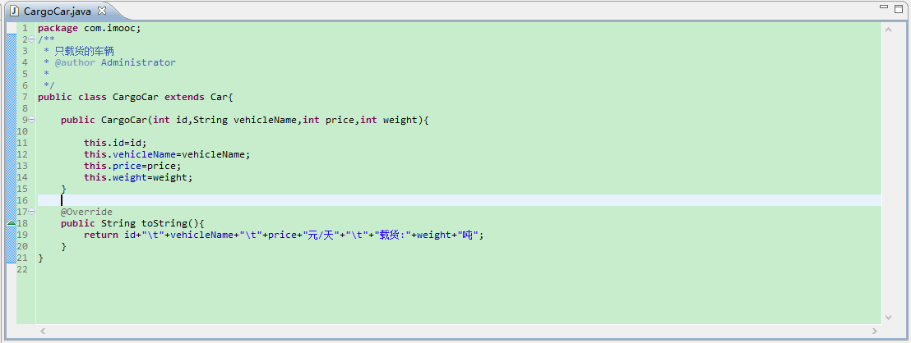This screenshot has width=911, height=343.
Task: Click the this.vehicleName=vehicleName; statement
Action: click(x=167, y=154)
